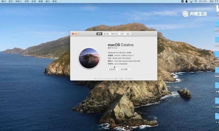Click the "macOS Catalina" heading
This screenshot has width=219, height=131.
coord(121,45)
